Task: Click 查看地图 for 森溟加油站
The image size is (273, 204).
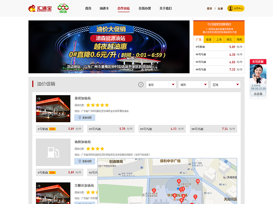Action: 85,118
